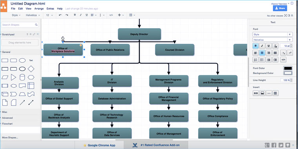
Task: Select the hexagon shape in General palette
Action: coord(31,77)
